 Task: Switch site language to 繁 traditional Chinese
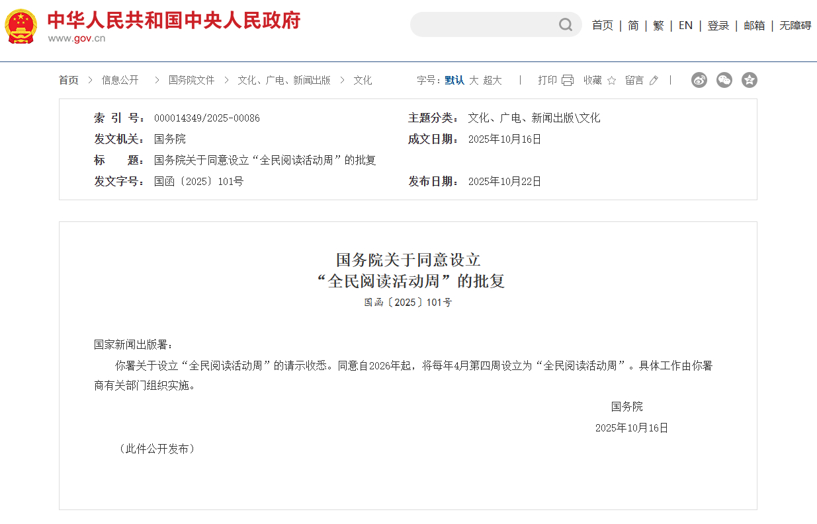coord(658,24)
